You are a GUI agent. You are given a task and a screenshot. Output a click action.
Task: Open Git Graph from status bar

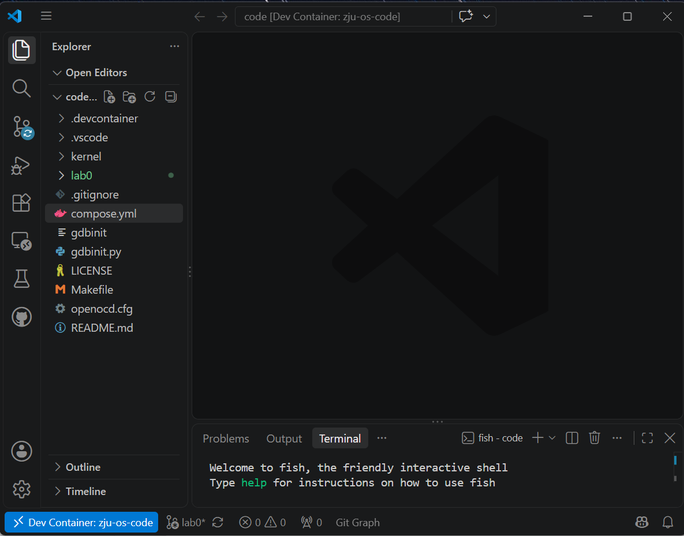click(x=357, y=522)
